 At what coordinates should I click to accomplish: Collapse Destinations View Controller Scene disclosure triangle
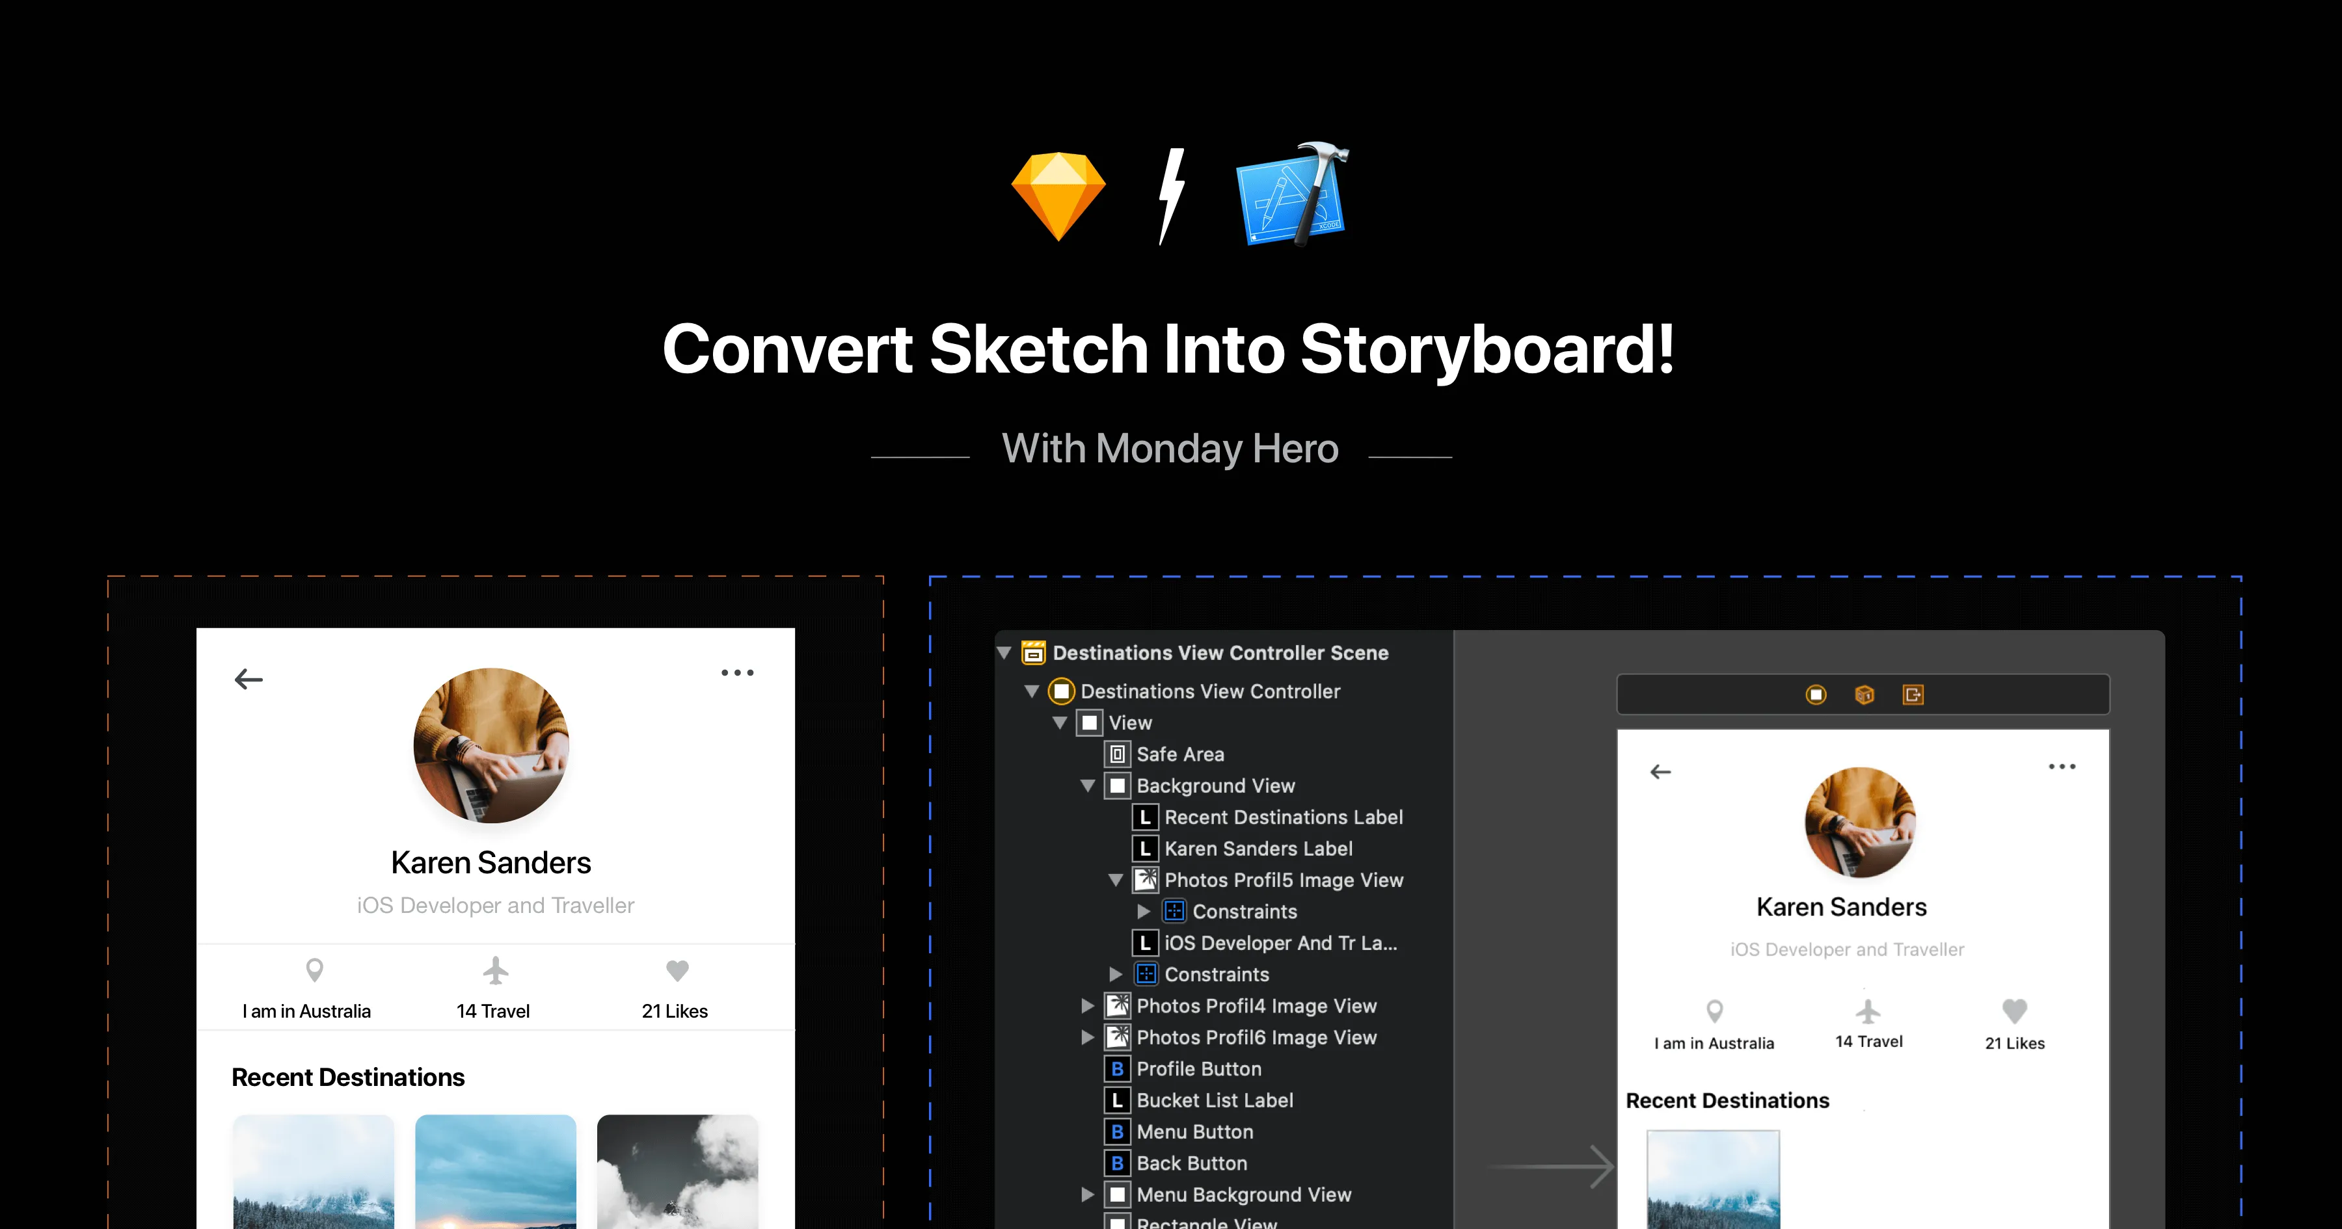point(1004,653)
